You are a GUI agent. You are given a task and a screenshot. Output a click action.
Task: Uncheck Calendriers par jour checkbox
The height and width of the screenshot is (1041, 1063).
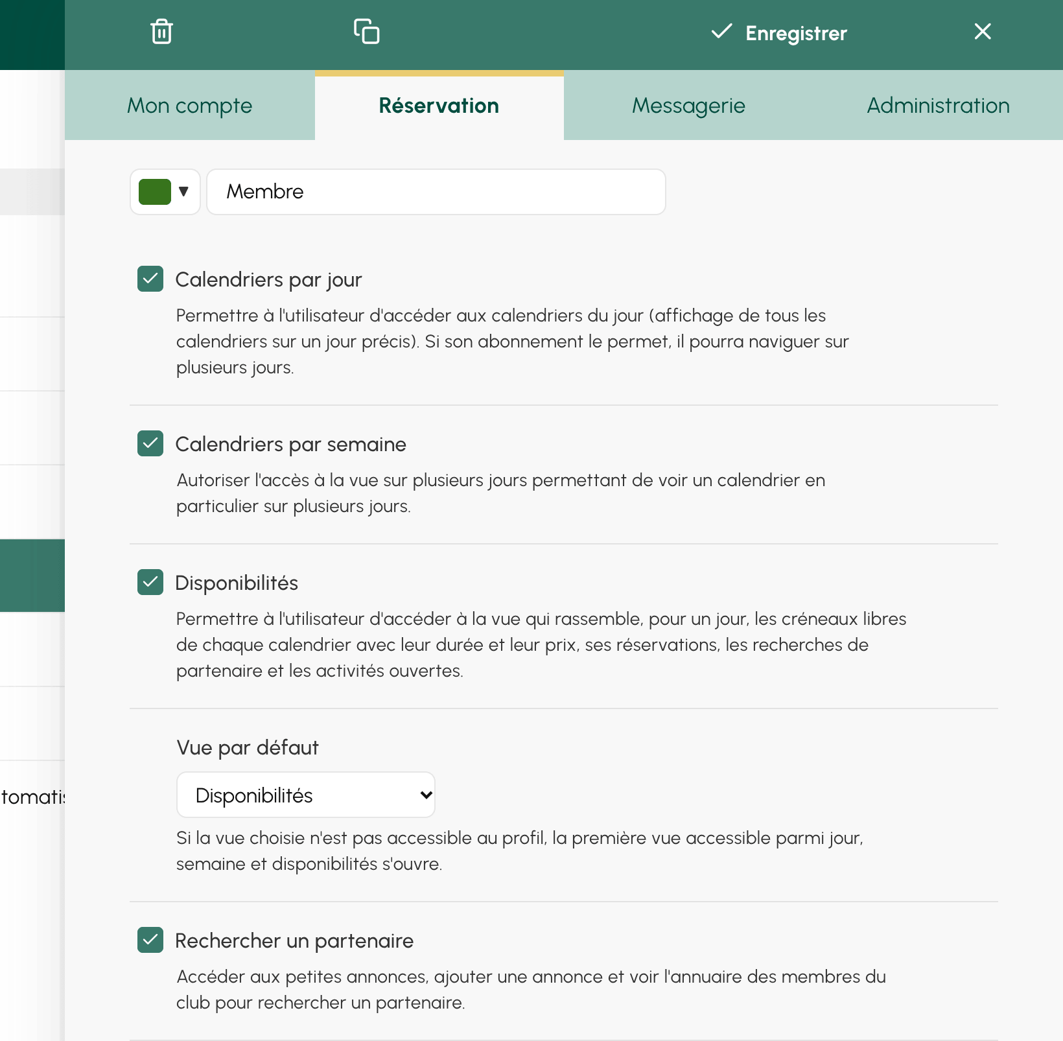tap(150, 279)
